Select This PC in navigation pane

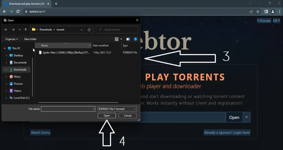pyautogui.click(x=14, y=48)
